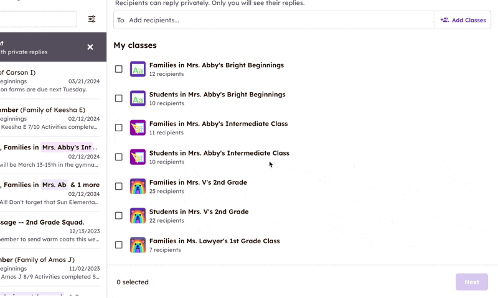
Task: Click Families in Bright Beginnings class icon
Action: tap(138, 69)
